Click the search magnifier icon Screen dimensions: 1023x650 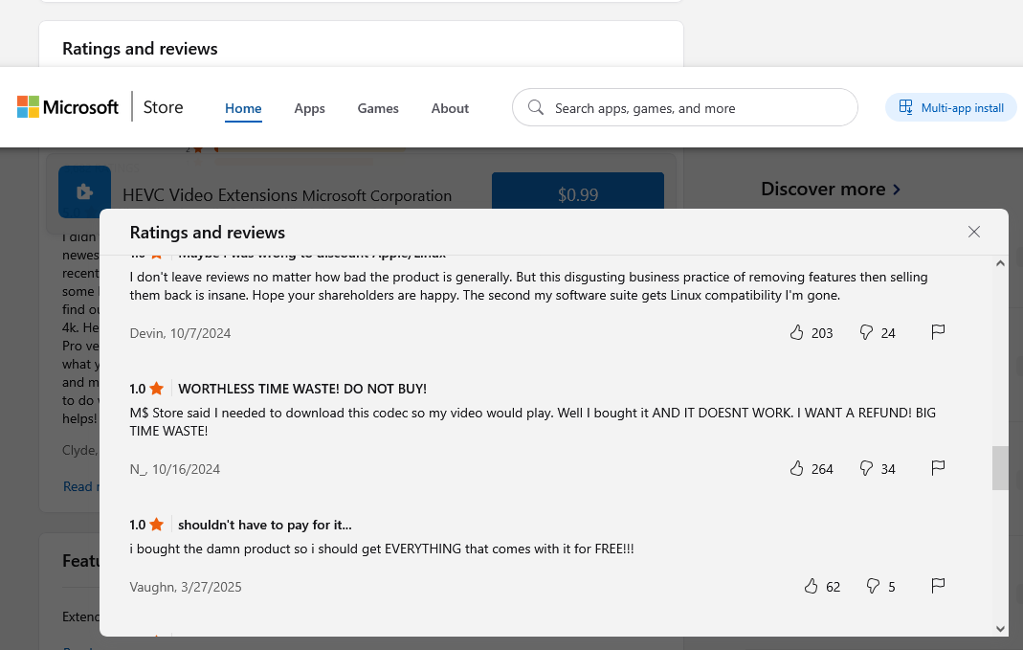536,107
